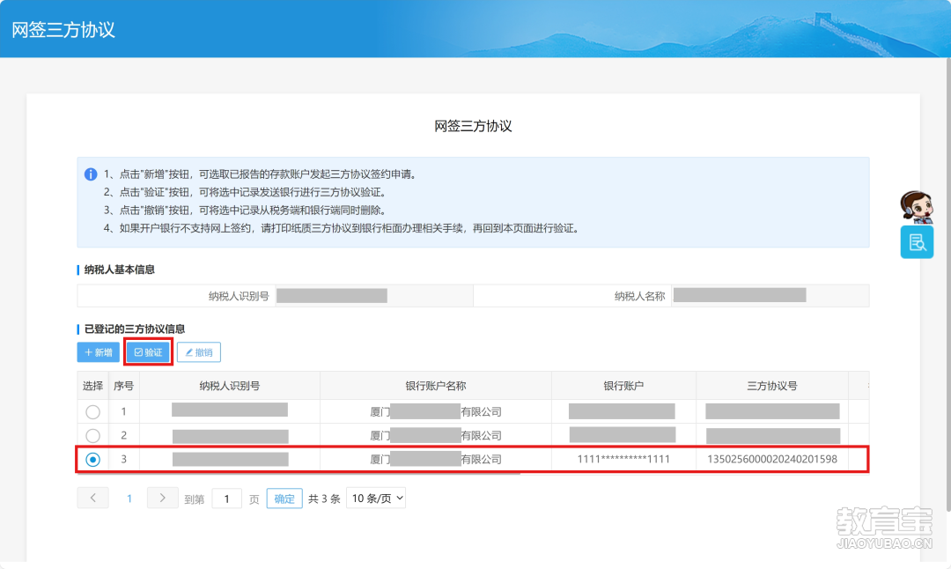This screenshot has width=951, height=569.
Task: Click the account name cell in row 1
Action: click(x=436, y=412)
